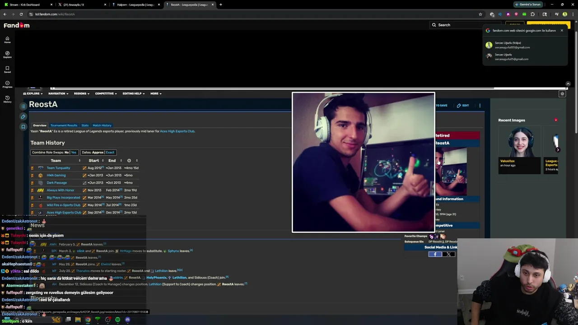Open the three-dot page actions menu

[x=480, y=106]
